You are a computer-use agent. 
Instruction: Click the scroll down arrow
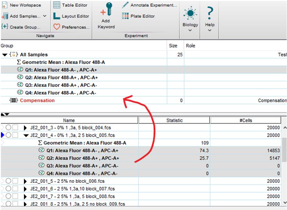pyautogui.click(x=284, y=202)
